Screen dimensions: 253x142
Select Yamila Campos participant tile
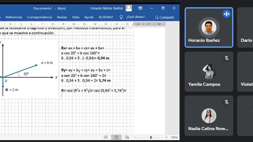pos(209,72)
